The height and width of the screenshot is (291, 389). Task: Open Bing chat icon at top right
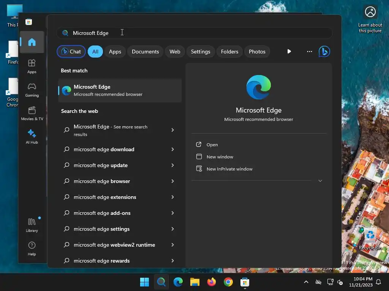[x=324, y=52]
